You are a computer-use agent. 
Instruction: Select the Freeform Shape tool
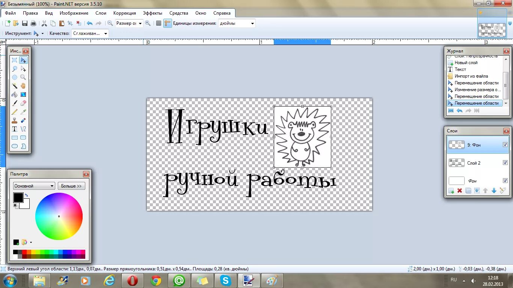23,146
